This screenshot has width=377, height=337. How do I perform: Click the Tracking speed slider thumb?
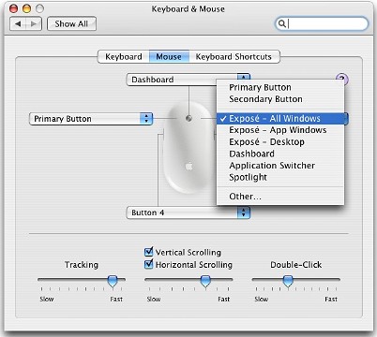click(113, 281)
